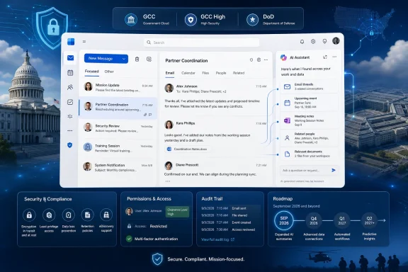Toggle the flag on Partner Coordination message

tap(150, 115)
